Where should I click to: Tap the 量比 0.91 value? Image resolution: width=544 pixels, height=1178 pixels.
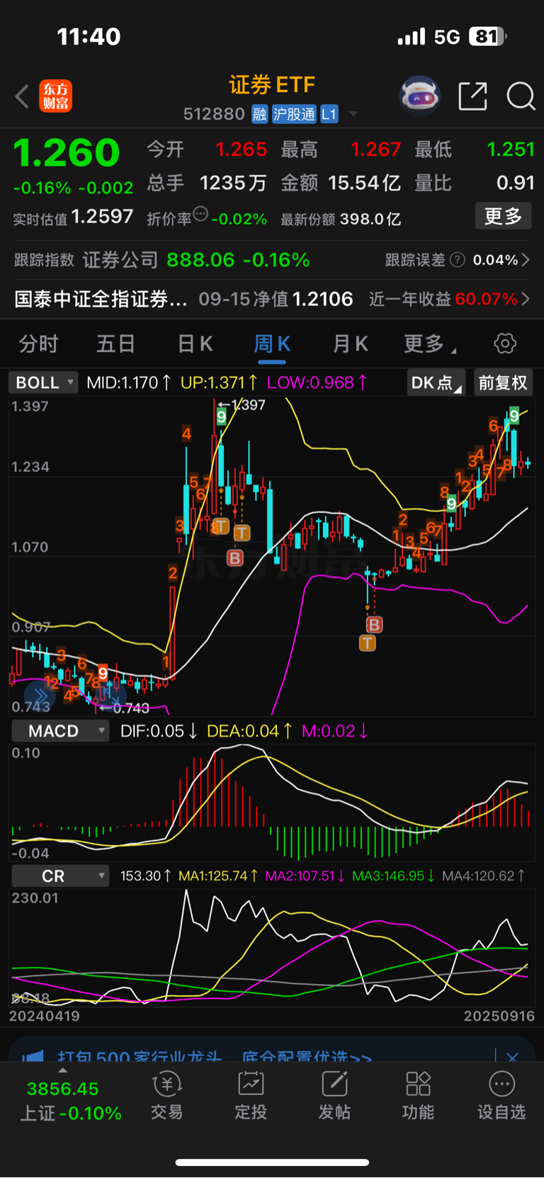[x=475, y=183]
